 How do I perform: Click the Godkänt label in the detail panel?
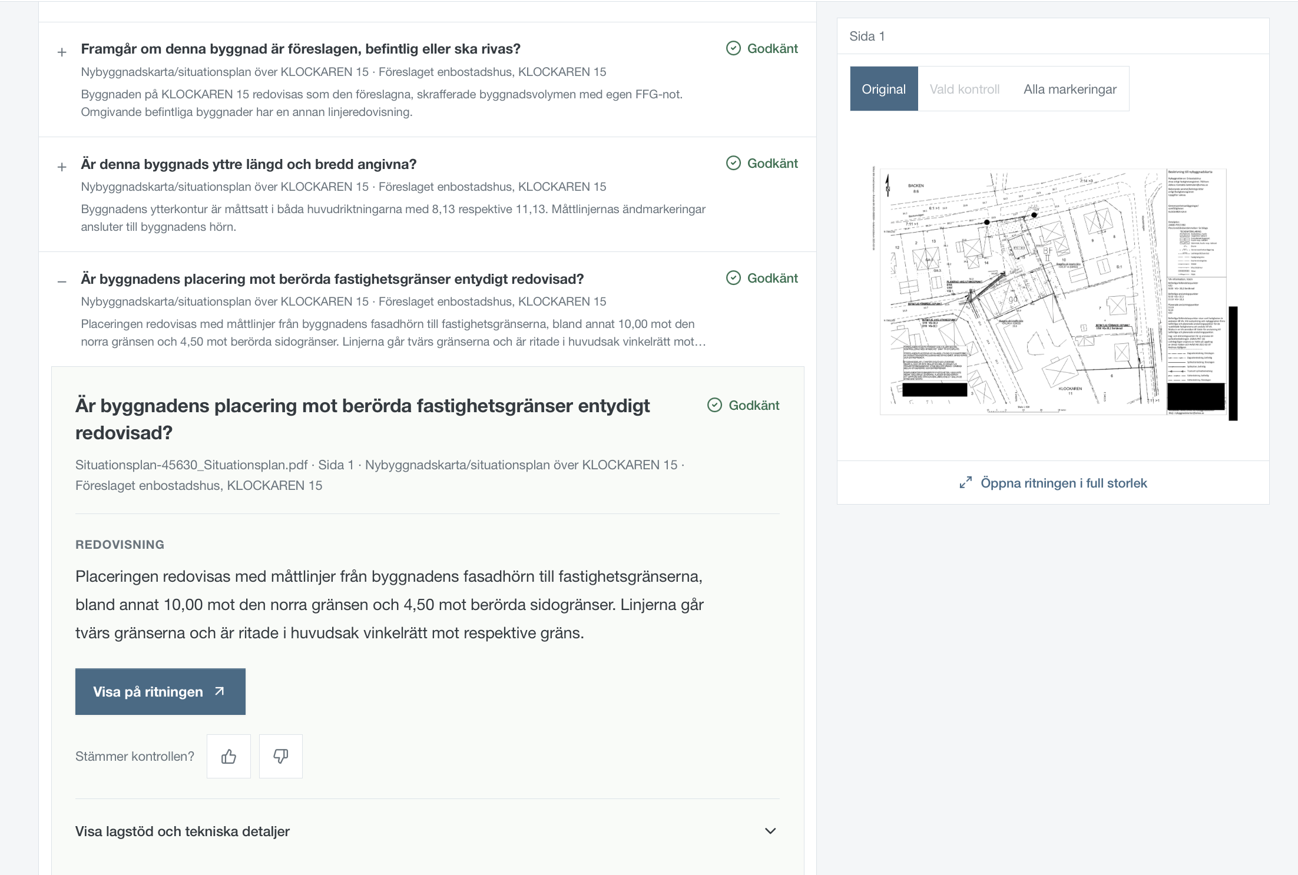pyautogui.click(x=754, y=405)
